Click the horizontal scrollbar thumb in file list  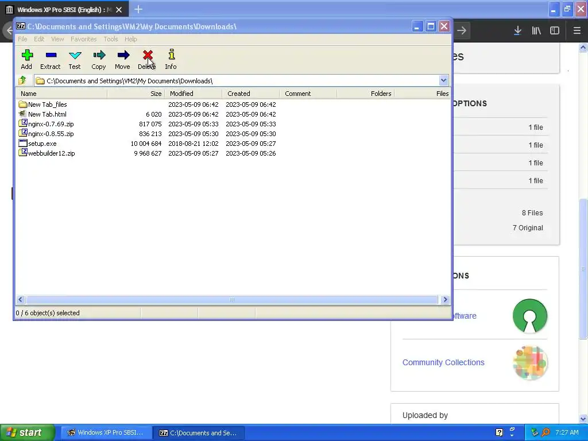(x=232, y=299)
